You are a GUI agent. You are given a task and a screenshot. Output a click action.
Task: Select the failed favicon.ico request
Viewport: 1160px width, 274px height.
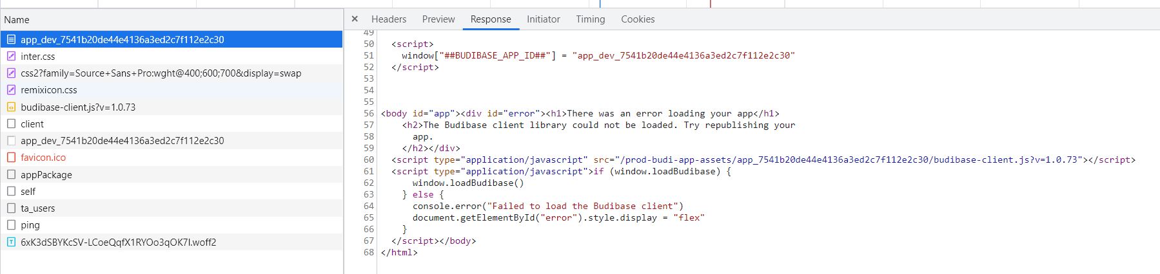(x=172, y=157)
